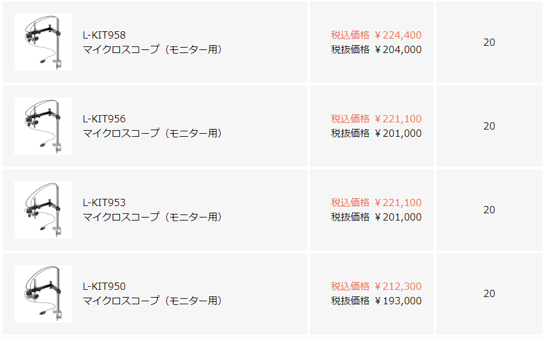Select quantity 20 in the L-KIT956 row
The image size is (546, 338).
pos(489,127)
